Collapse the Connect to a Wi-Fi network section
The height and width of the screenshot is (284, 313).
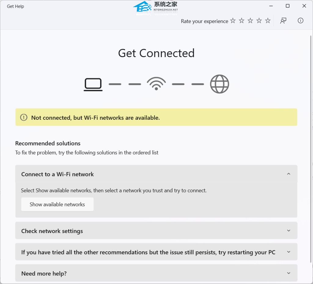(x=289, y=174)
